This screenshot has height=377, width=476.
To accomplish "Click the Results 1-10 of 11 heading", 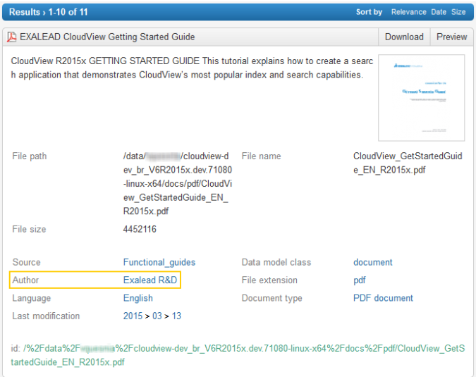I will coord(48,12).
